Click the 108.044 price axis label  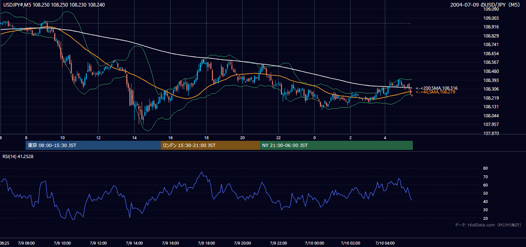[x=491, y=116]
